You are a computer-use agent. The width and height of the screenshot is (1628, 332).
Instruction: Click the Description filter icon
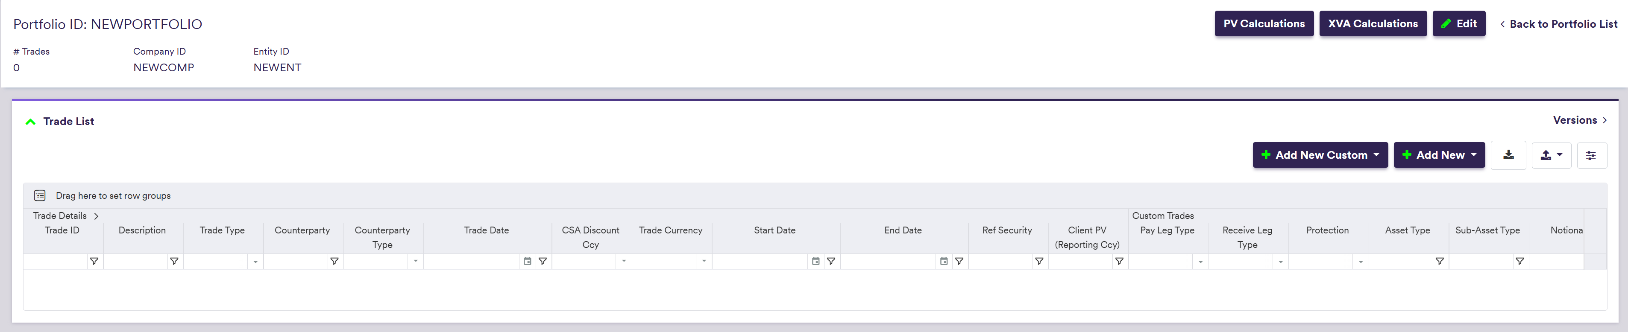[174, 261]
